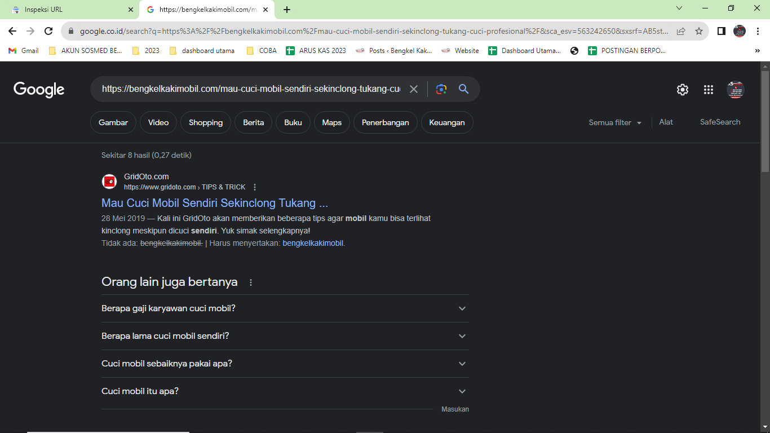Open Chrome's three-dot menu

click(758, 32)
